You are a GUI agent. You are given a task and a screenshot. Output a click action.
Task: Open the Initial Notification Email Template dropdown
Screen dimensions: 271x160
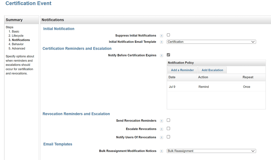211,42
